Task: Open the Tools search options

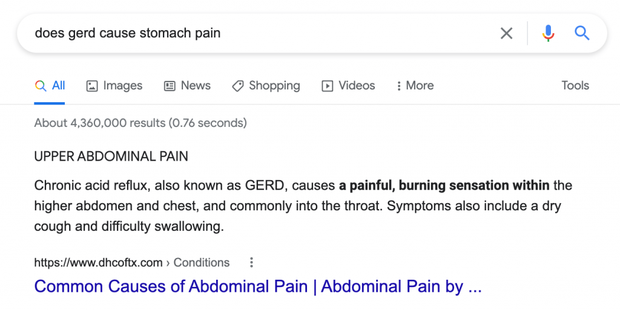Action: 575,86
